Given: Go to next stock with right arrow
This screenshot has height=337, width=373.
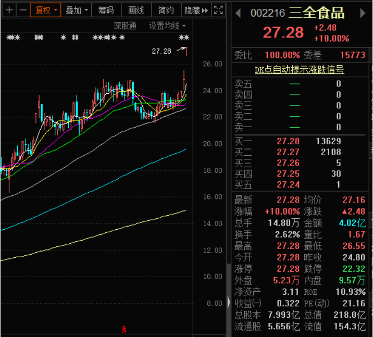Looking at the screenshot, I should point(363,13).
